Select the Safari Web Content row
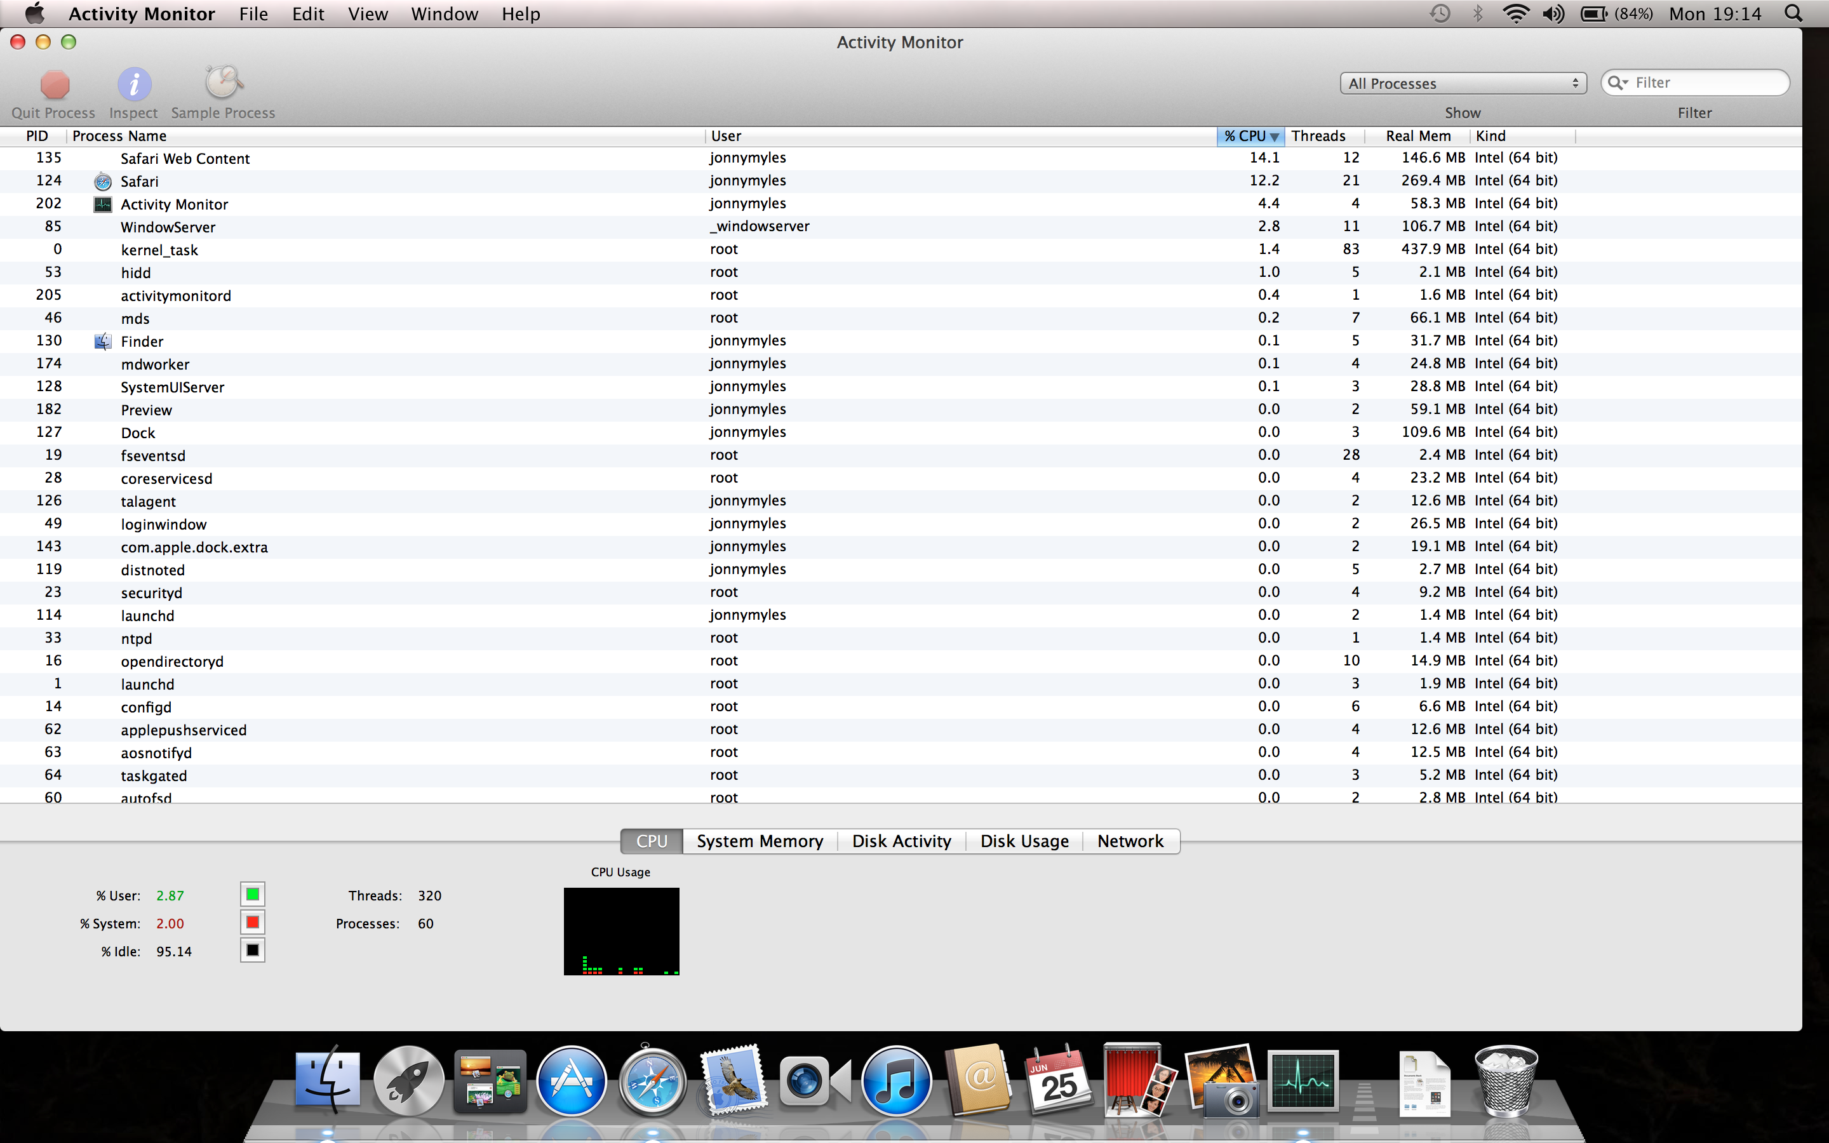Viewport: 1829px width, 1143px height. (x=901, y=158)
